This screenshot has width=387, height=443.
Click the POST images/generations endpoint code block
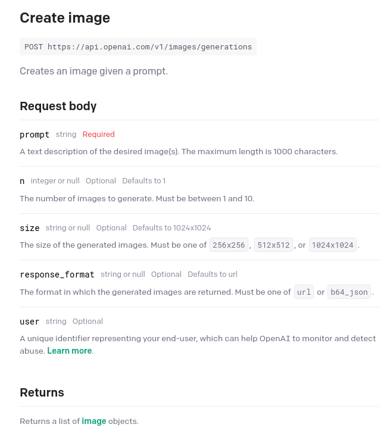click(138, 46)
